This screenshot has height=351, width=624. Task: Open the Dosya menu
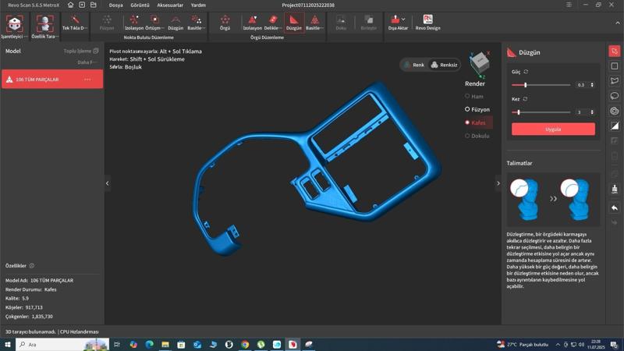click(x=115, y=5)
